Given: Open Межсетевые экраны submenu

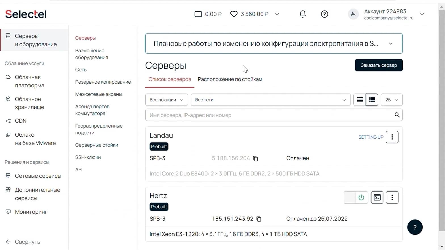Looking at the screenshot, I should pos(98,94).
